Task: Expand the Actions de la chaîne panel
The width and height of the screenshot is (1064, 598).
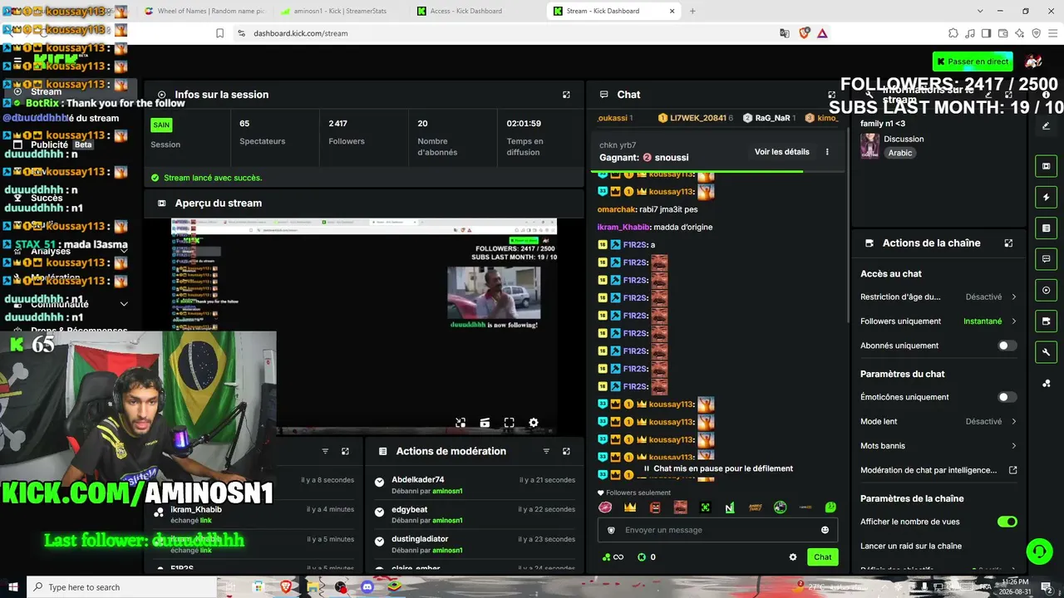Action: (1008, 243)
